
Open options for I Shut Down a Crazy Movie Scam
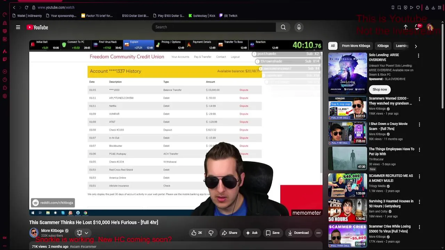419,124
